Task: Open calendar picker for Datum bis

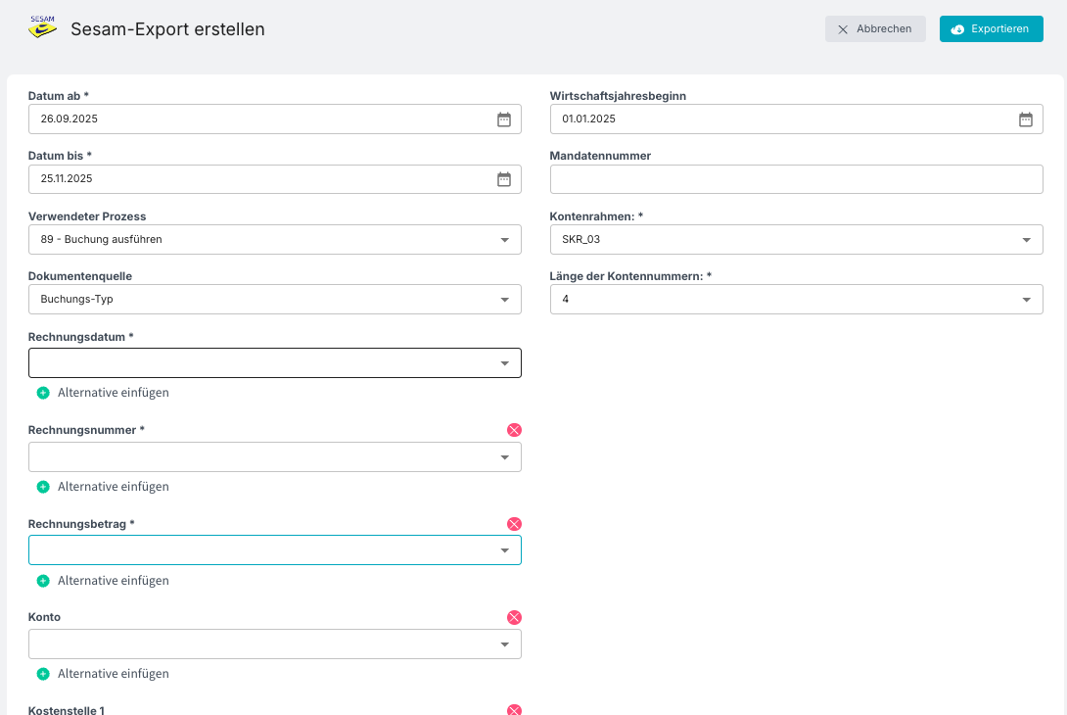Action: (504, 179)
